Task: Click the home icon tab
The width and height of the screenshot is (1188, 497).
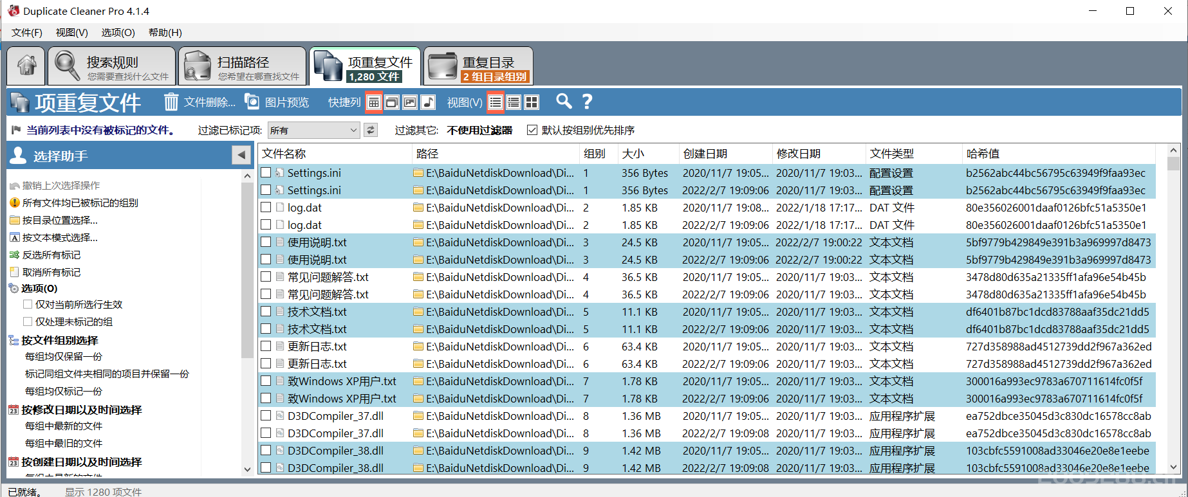Action: 26,66
